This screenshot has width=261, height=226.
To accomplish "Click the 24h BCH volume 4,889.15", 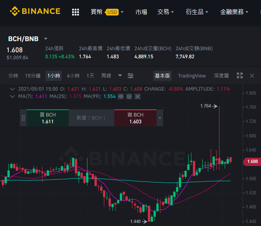I will click(x=144, y=57).
